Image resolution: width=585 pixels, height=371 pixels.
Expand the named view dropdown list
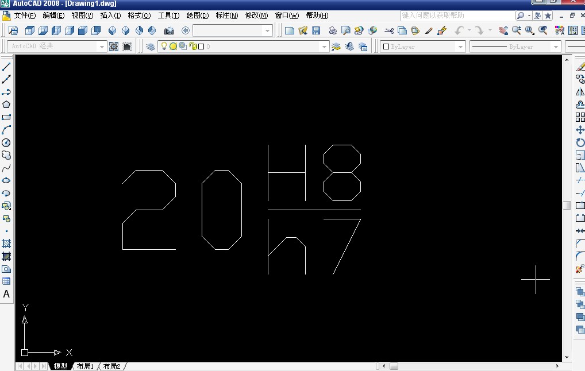267,30
